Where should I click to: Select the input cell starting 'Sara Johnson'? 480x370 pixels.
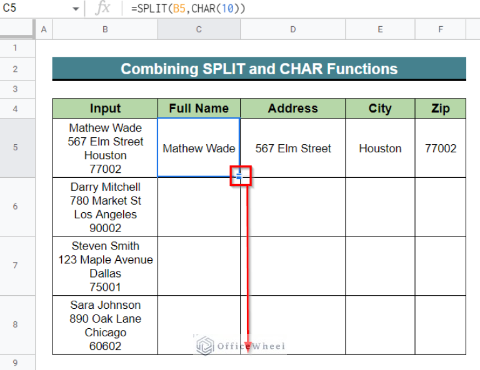coord(105,325)
